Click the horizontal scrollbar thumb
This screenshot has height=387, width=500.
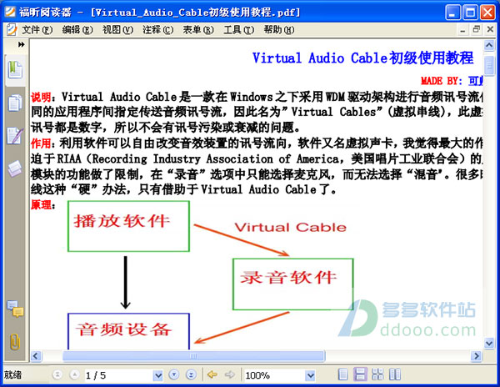193,356
